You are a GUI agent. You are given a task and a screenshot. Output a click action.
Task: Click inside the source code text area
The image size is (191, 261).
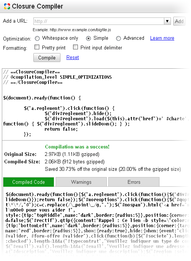click(96, 104)
